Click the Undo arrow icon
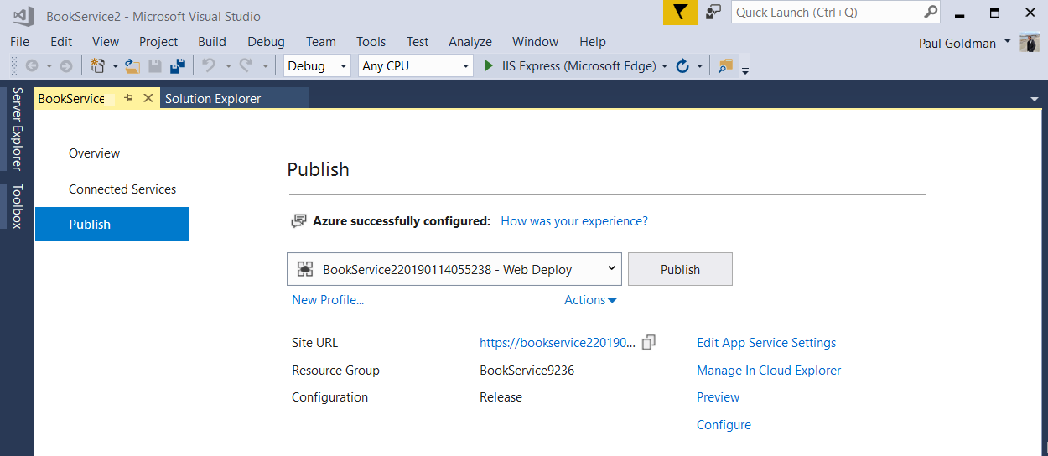 (210, 65)
